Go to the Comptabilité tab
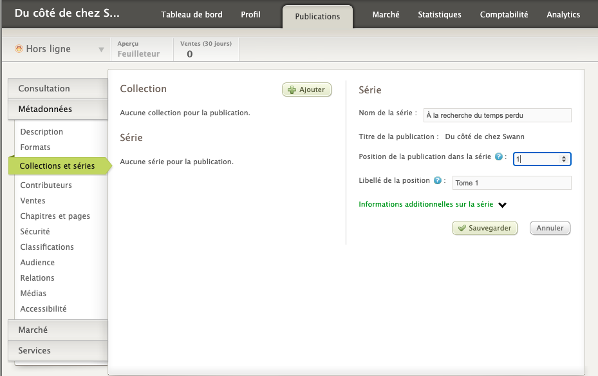Screen dimensions: 598x376 503,15
